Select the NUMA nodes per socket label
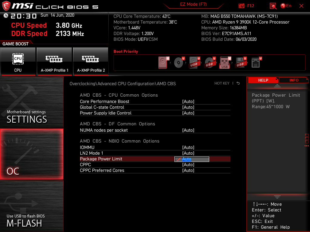Image resolution: width=310 pixels, height=232 pixels. pyautogui.click(x=104, y=130)
